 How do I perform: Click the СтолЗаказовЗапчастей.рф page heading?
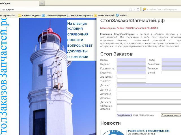[132, 21]
